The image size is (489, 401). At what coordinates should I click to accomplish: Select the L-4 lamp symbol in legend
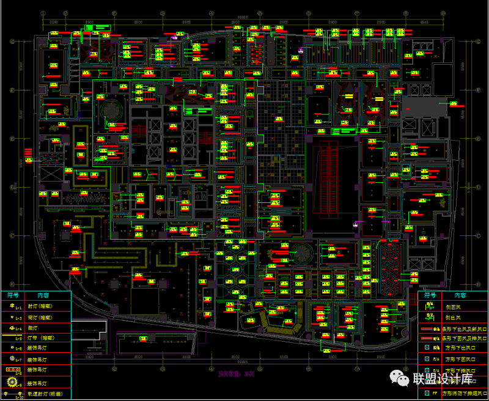[x=12, y=327]
